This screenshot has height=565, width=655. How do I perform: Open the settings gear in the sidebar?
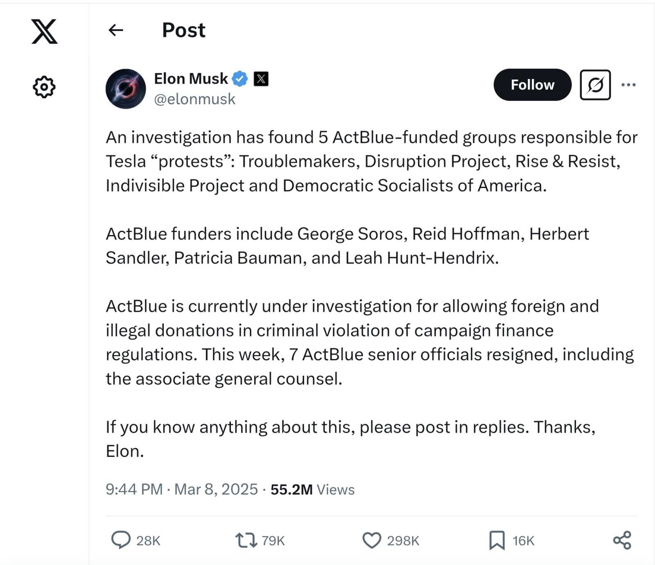44,87
